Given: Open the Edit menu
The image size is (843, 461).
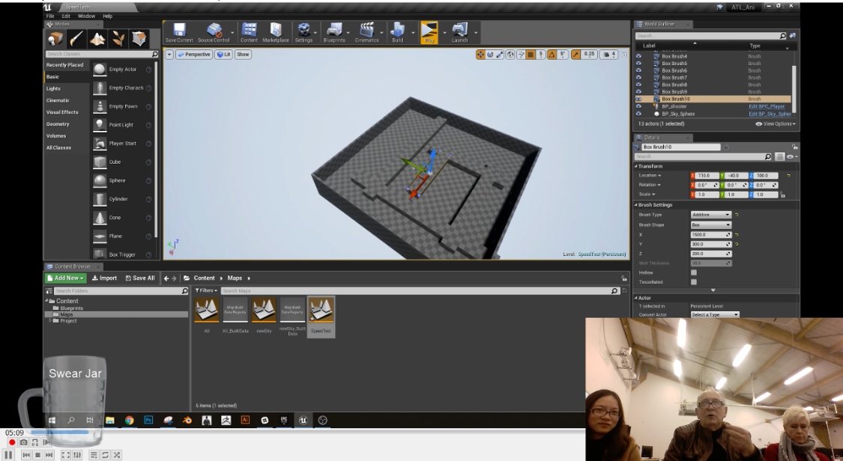Looking at the screenshot, I should coord(66,16).
